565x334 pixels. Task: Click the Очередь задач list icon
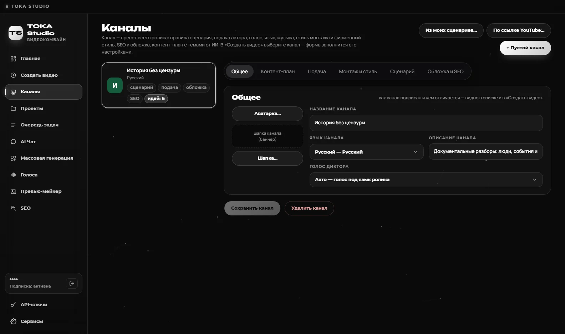pyautogui.click(x=13, y=125)
